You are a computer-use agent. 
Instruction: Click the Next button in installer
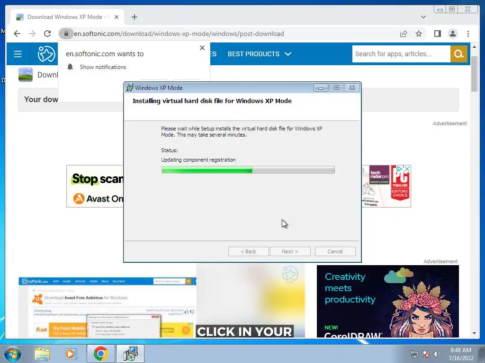pos(290,251)
